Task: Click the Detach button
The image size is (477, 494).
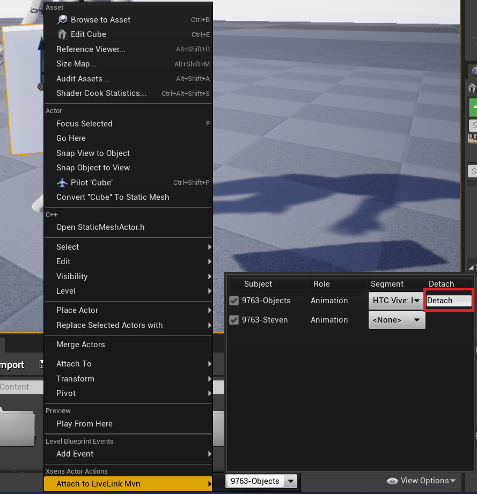Action: pos(448,301)
